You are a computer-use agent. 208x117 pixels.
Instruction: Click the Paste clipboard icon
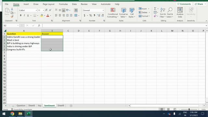[7, 10]
